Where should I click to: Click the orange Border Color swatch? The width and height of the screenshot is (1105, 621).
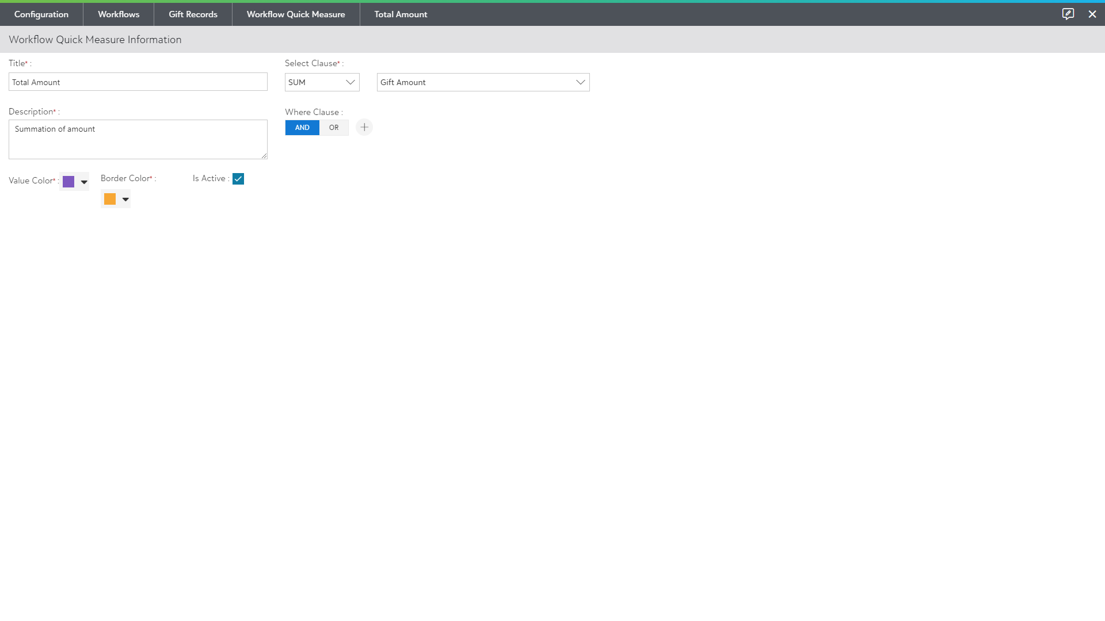coord(110,199)
